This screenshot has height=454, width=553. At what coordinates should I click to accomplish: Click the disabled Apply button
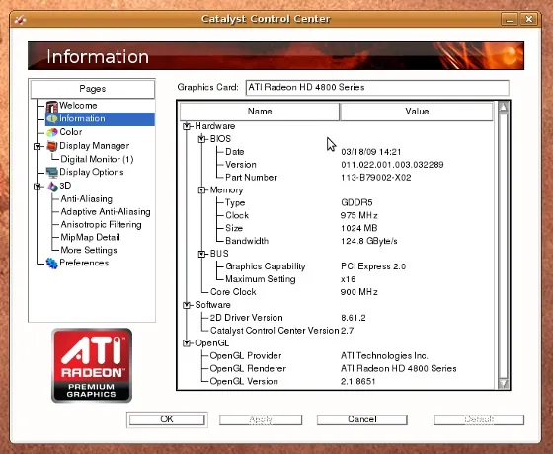261,419
